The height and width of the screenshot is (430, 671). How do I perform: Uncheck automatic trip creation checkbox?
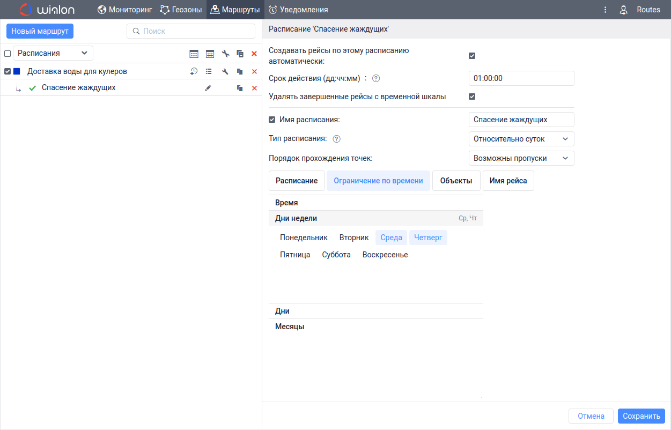coord(472,56)
